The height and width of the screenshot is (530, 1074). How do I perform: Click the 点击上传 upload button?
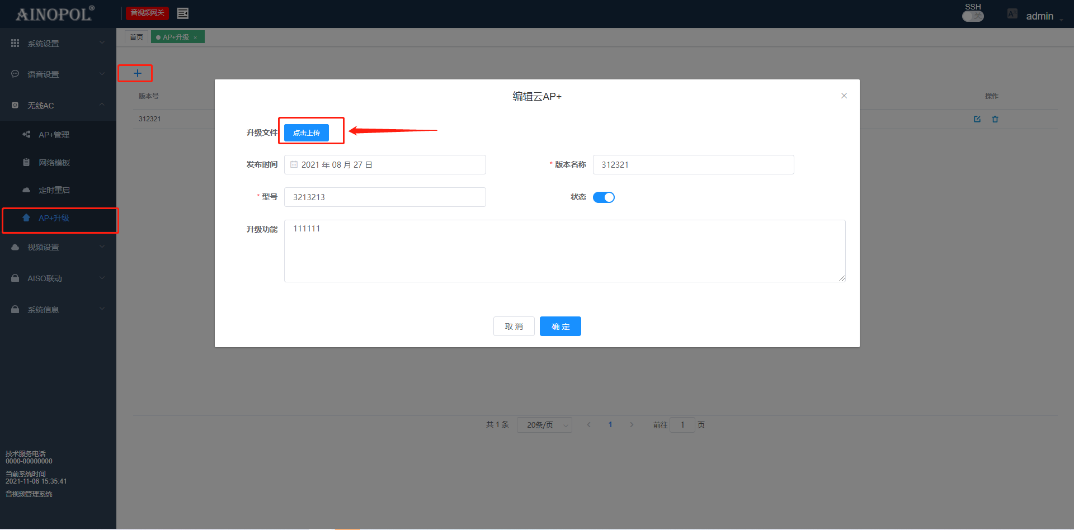[307, 133]
